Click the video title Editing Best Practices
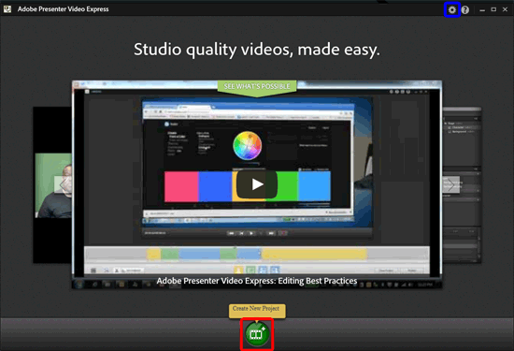The height and width of the screenshot is (351, 514). pyautogui.click(x=257, y=281)
